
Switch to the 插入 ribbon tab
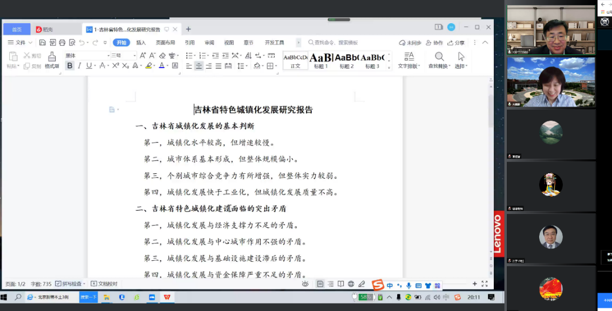tap(141, 43)
